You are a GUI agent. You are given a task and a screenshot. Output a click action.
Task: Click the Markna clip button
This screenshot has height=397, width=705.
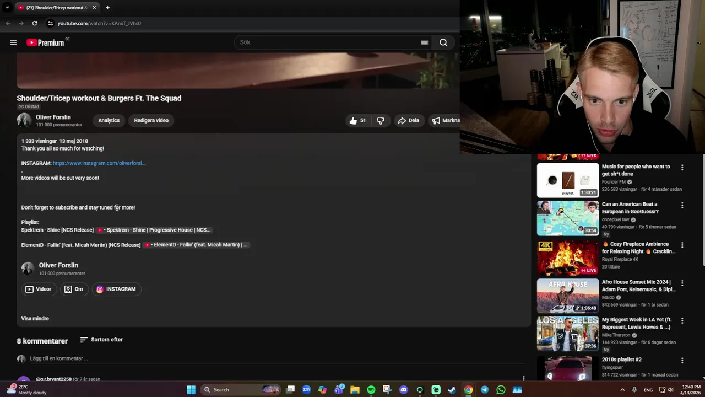[x=446, y=120]
